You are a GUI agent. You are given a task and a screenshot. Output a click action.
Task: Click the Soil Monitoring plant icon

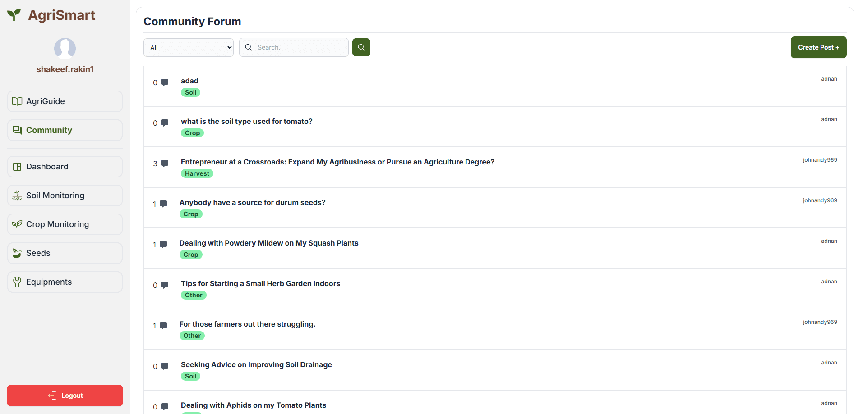point(17,196)
